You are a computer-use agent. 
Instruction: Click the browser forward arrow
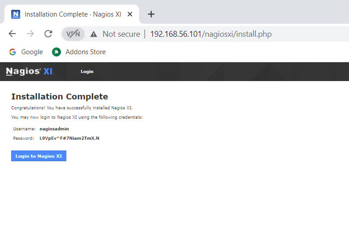(x=30, y=34)
